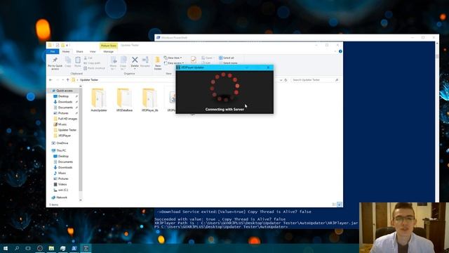Open the Windows Start menu
449x253 pixels.
tap(6, 248)
